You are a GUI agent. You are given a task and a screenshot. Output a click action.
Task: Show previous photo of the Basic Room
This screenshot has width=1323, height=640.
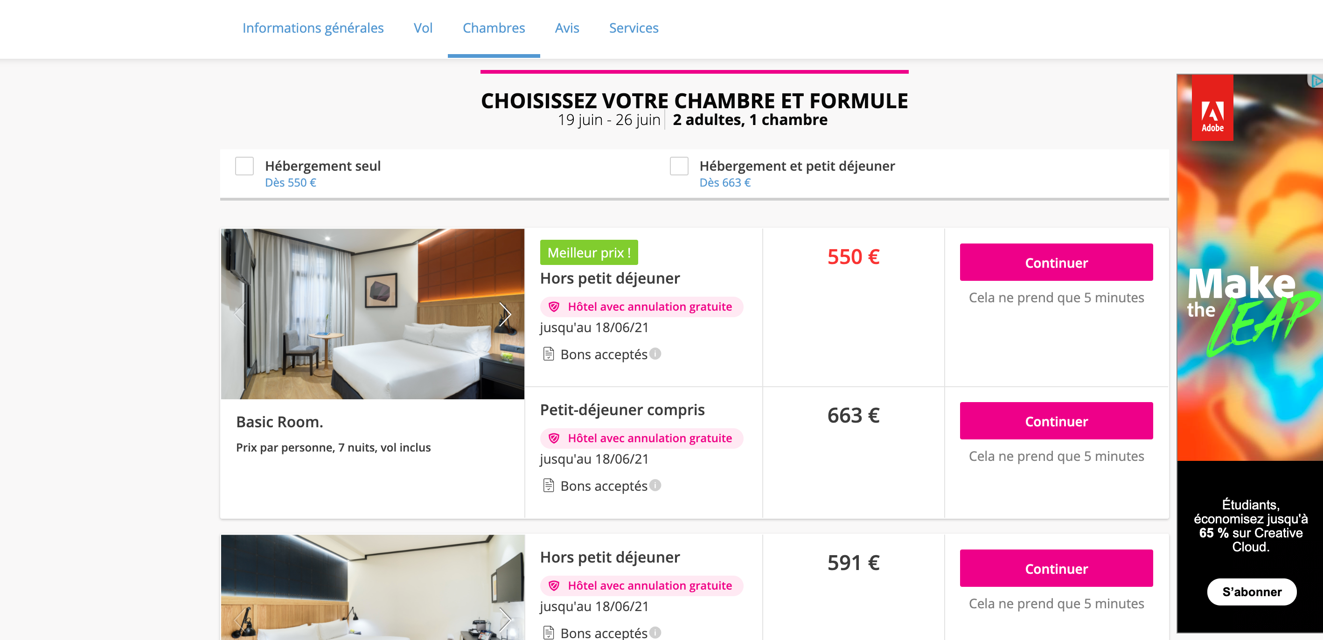tap(240, 314)
